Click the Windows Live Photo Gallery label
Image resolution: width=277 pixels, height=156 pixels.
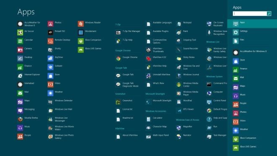[x=64, y=137]
